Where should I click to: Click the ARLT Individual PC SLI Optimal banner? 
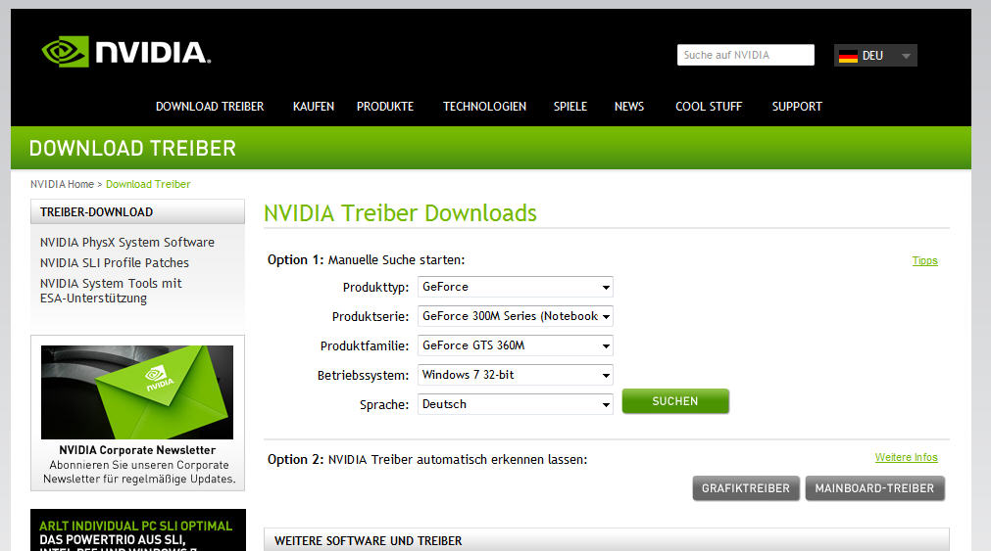pyautogui.click(x=138, y=530)
